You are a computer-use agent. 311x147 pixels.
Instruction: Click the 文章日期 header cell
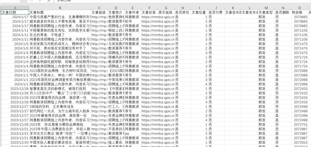[15, 12]
